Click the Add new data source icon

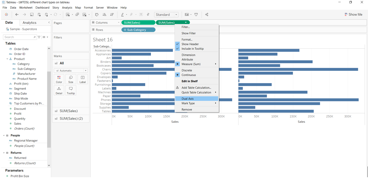pos(39,15)
